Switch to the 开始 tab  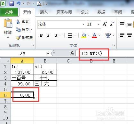[x=27, y=12]
